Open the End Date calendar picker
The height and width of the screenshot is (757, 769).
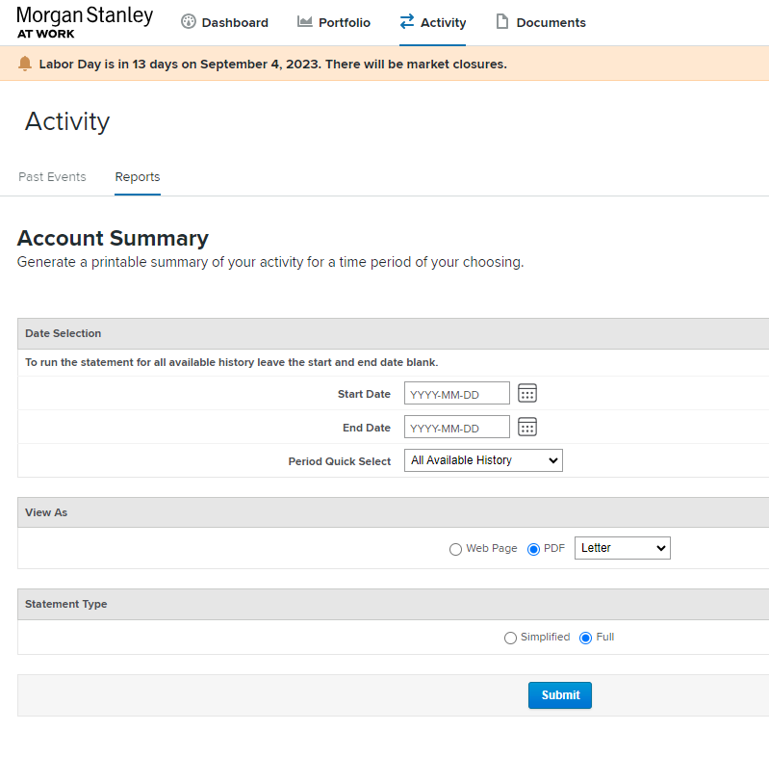pos(527,427)
